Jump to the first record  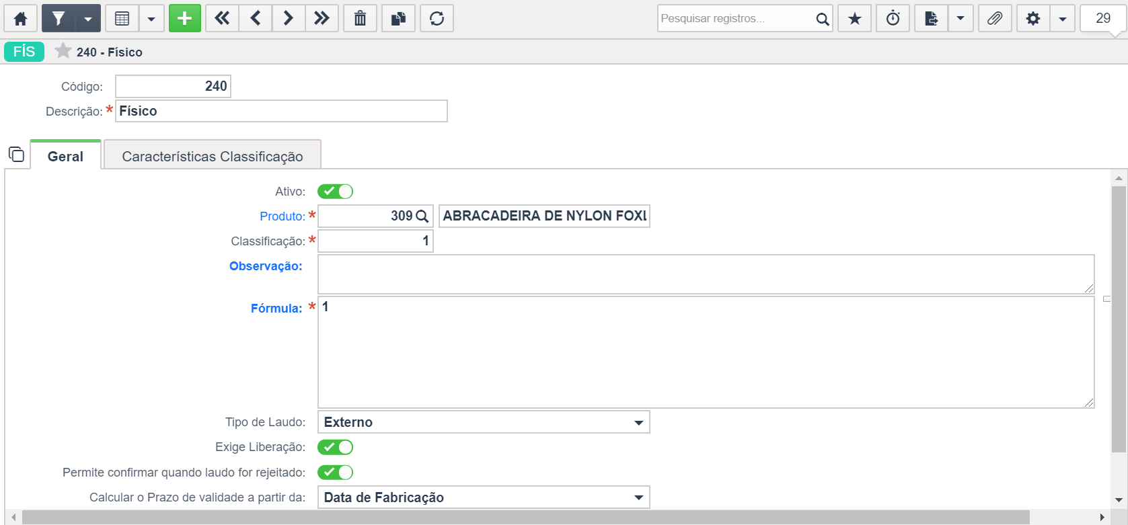coord(222,19)
